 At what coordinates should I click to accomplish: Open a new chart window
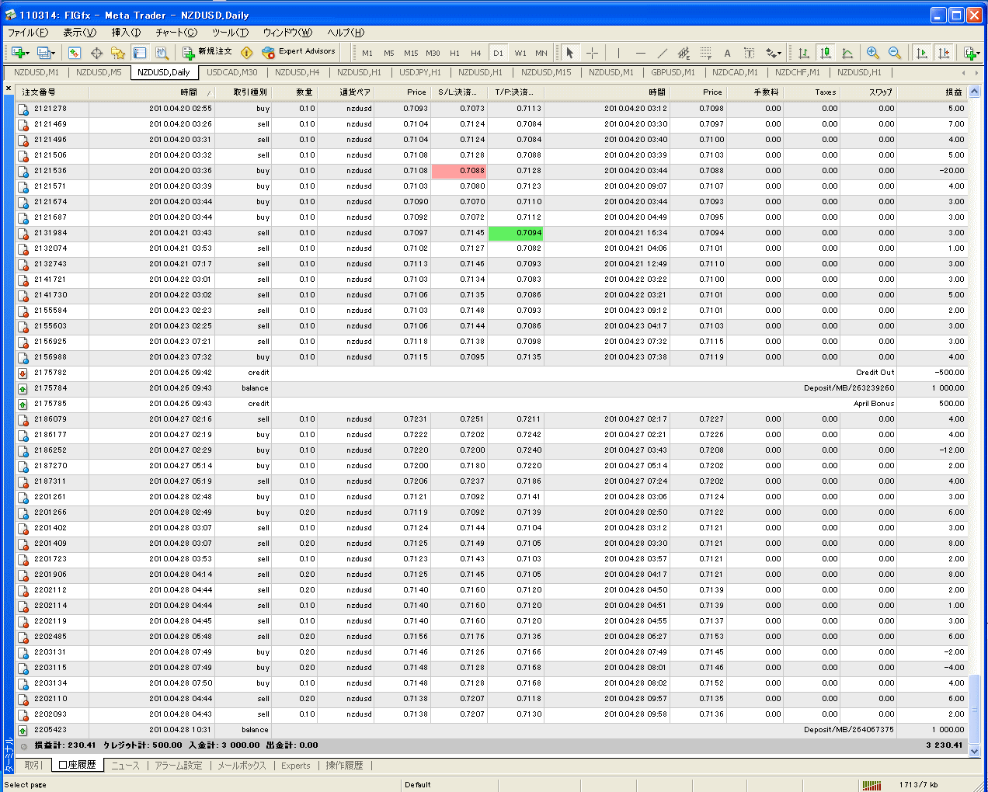coord(18,53)
